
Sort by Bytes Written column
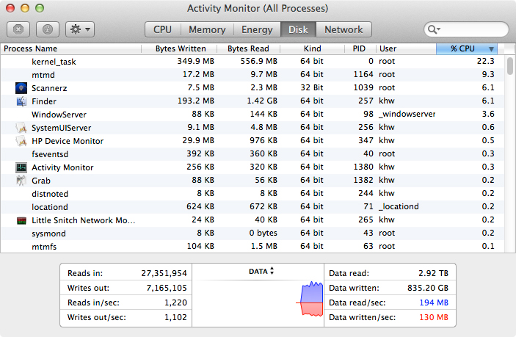[179, 48]
